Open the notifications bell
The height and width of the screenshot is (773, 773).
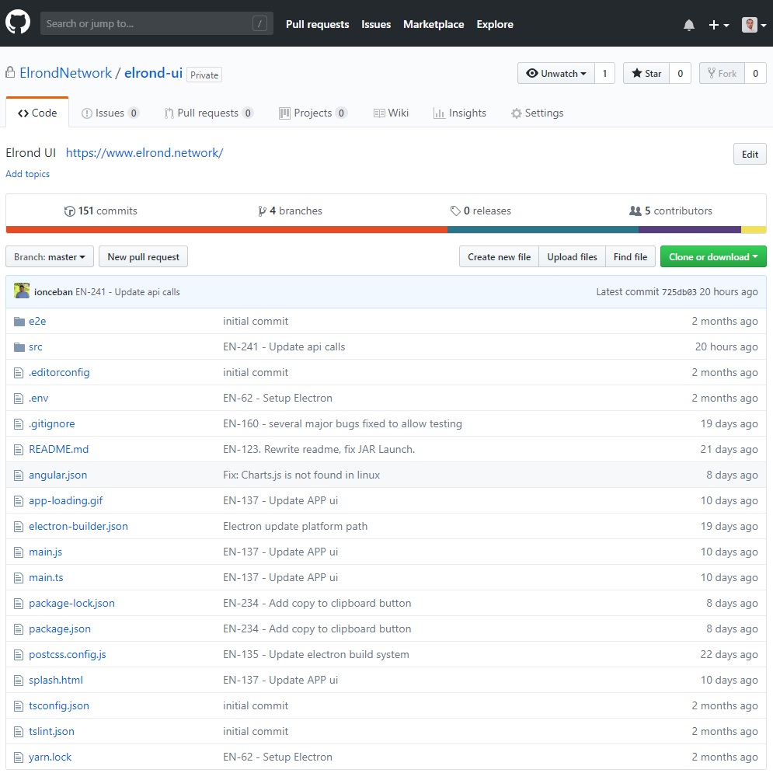[688, 25]
